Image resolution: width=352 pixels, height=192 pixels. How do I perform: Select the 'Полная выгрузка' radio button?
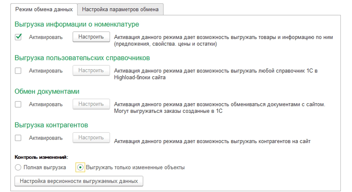click(x=18, y=168)
